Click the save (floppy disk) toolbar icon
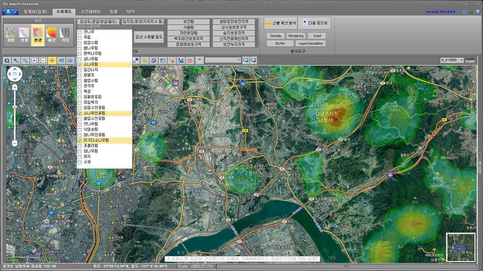 (181, 60)
